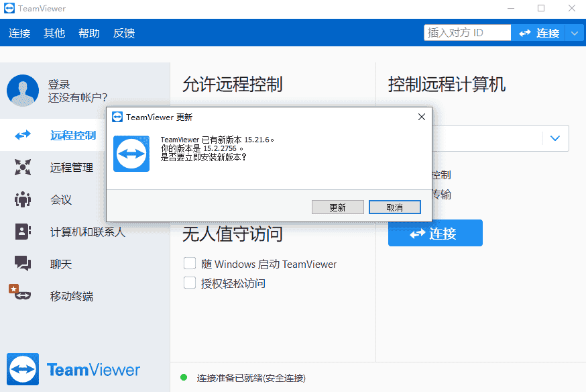This screenshot has height=392, width=586.
Task: Click the remote management expand icon
Action: 23,167
